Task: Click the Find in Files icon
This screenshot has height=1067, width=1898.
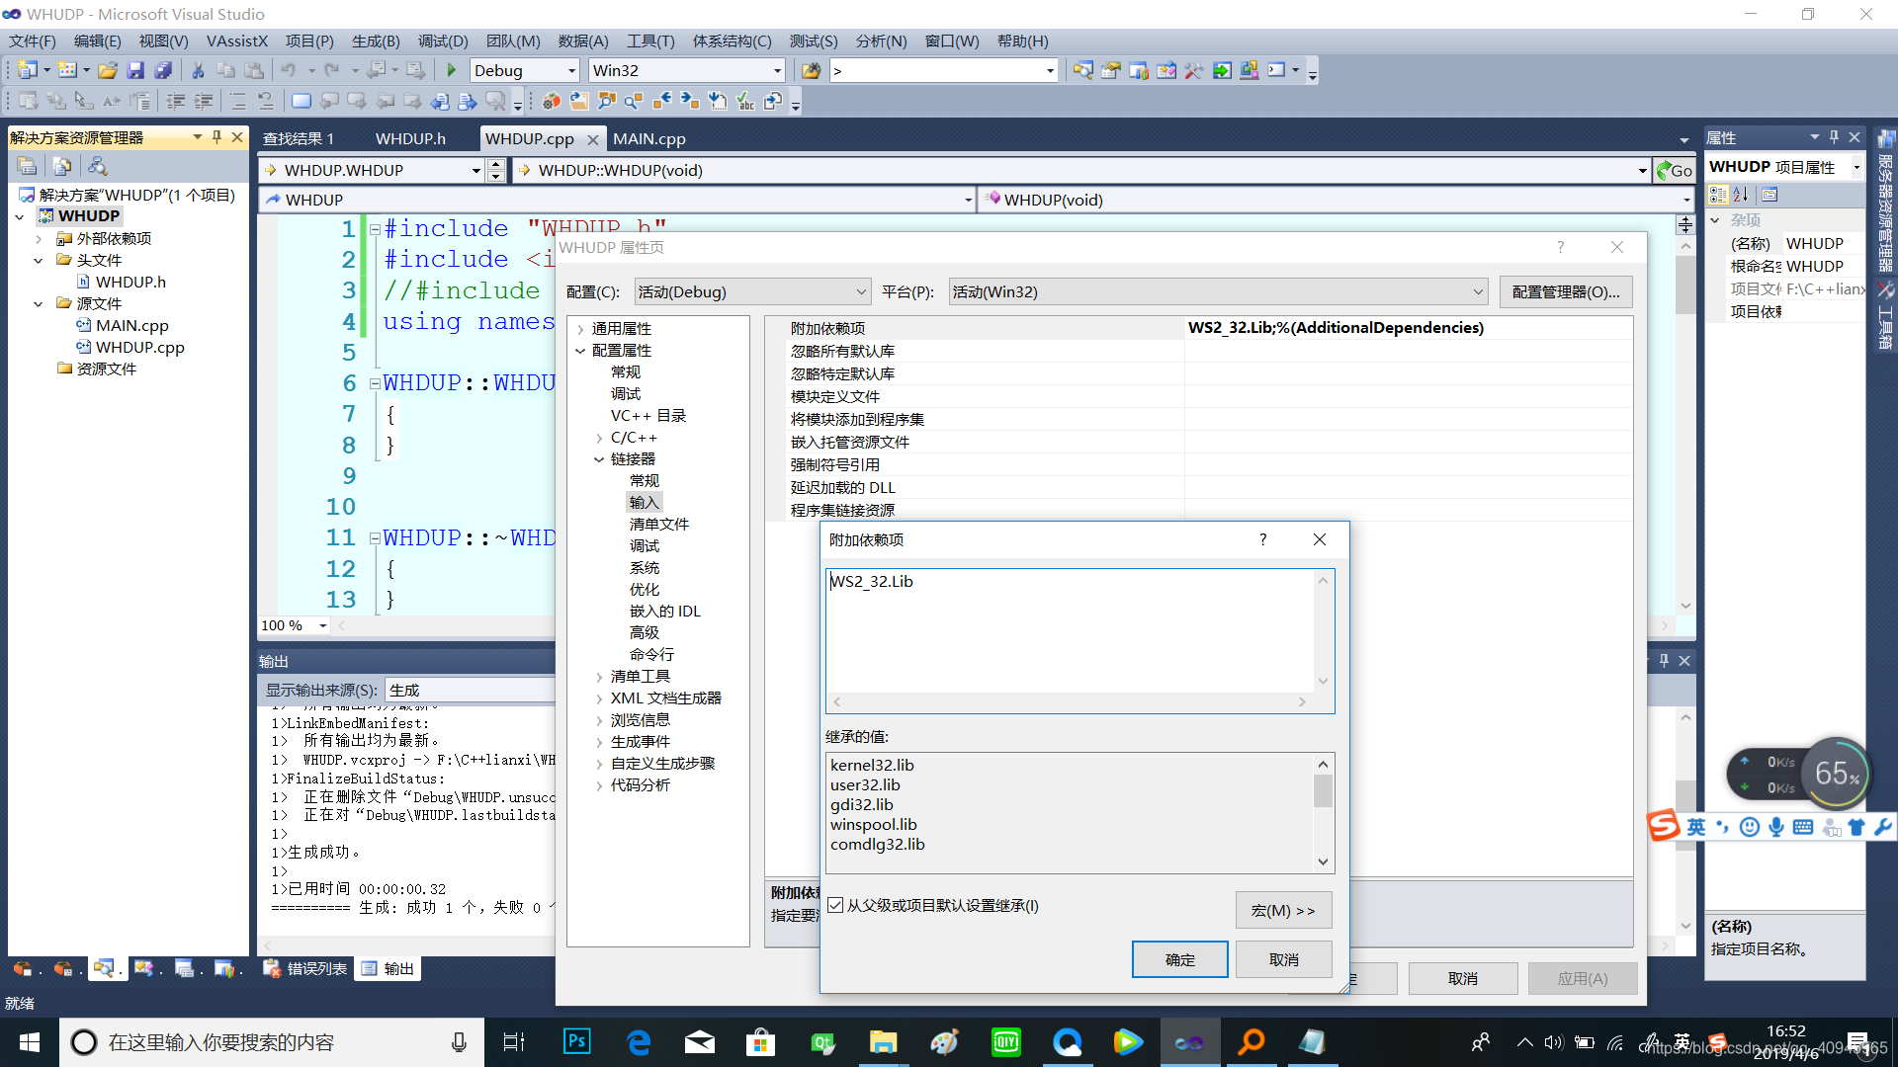Action: [811, 70]
